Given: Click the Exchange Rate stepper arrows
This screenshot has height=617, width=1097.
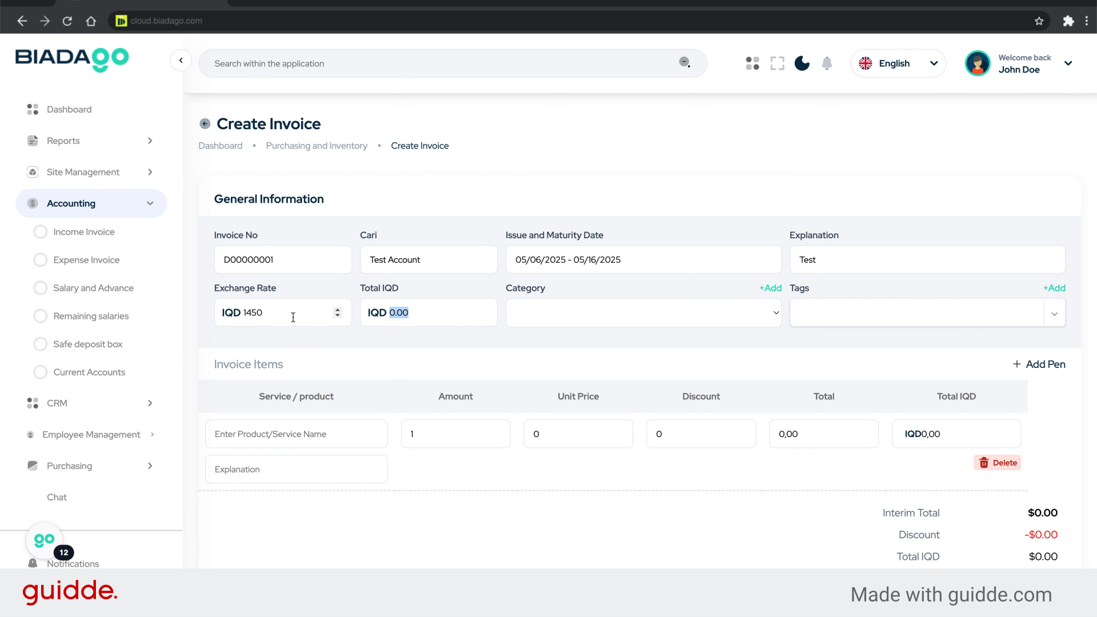Looking at the screenshot, I should pyautogui.click(x=338, y=312).
